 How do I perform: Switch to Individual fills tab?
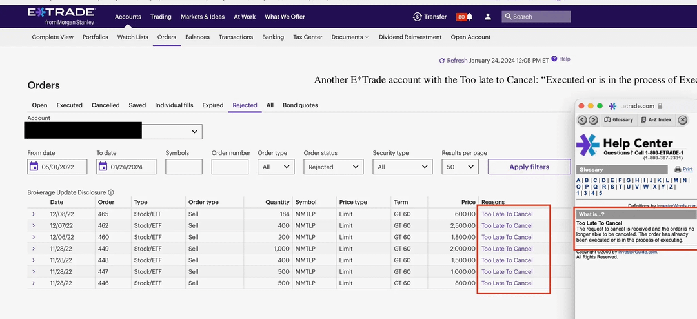coord(174,105)
